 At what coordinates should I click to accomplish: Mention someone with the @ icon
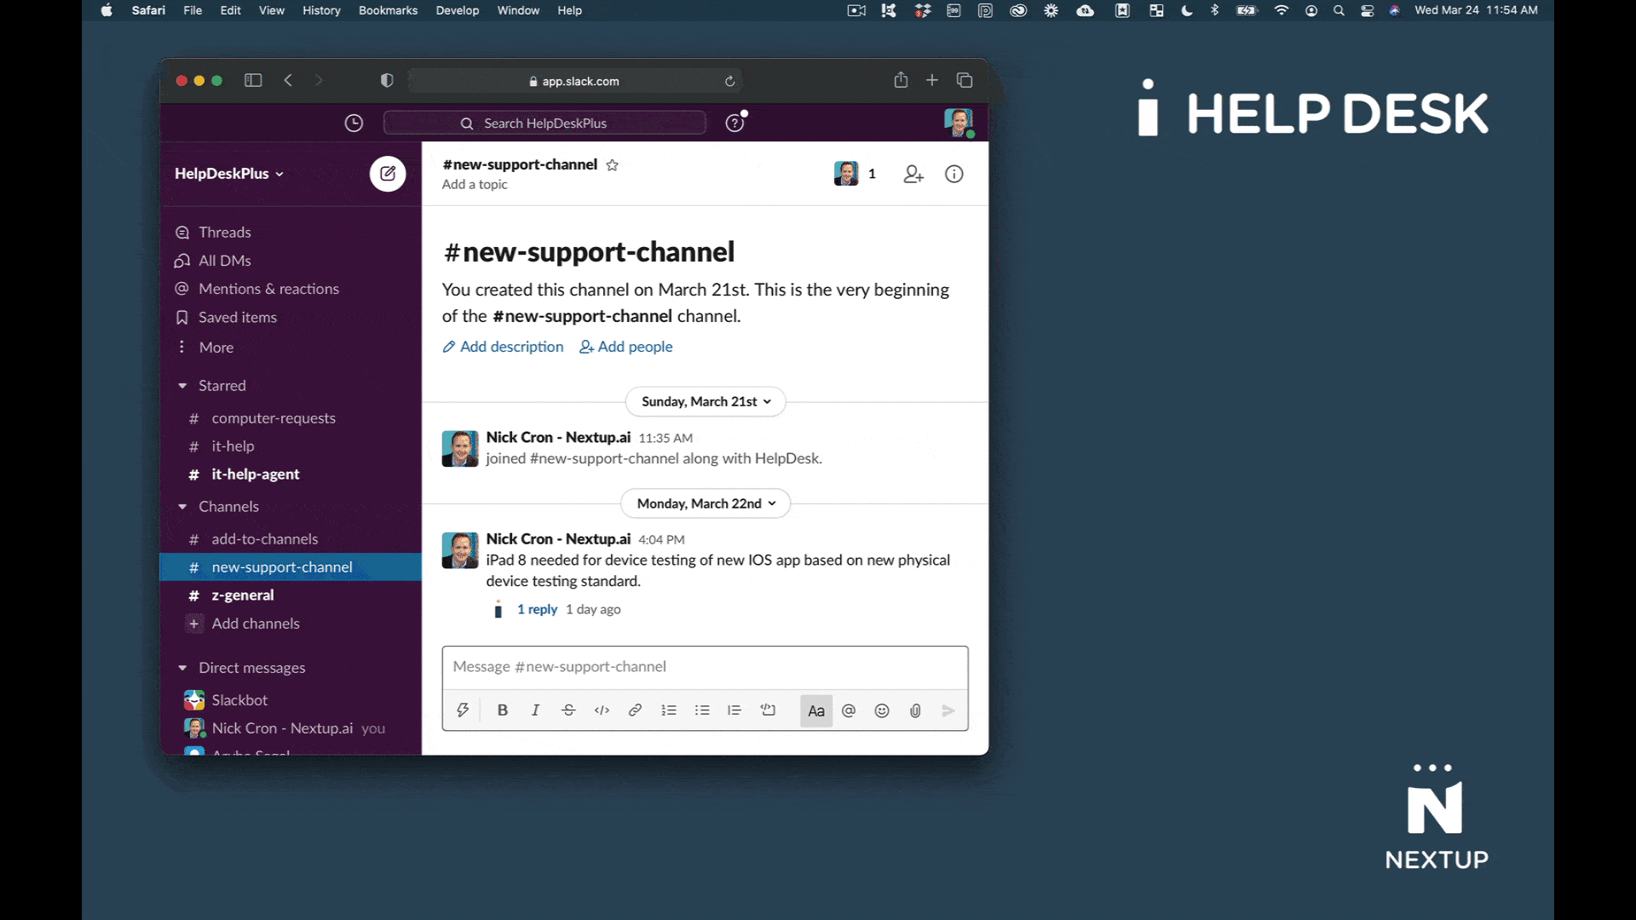pos(849,710)
